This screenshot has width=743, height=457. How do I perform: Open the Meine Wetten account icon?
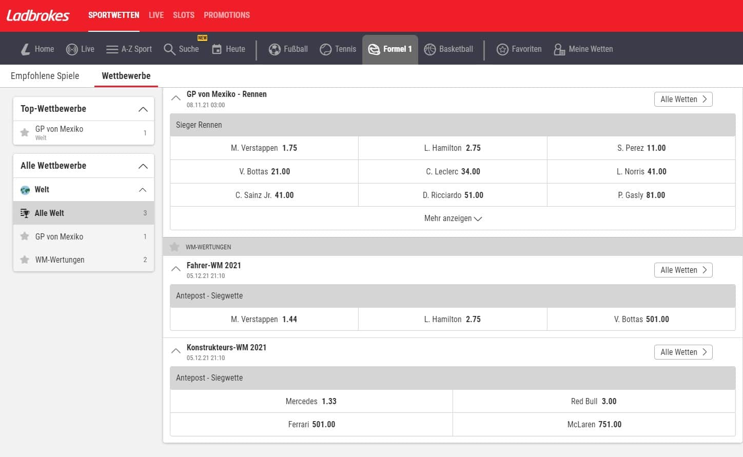click(559, 49)
